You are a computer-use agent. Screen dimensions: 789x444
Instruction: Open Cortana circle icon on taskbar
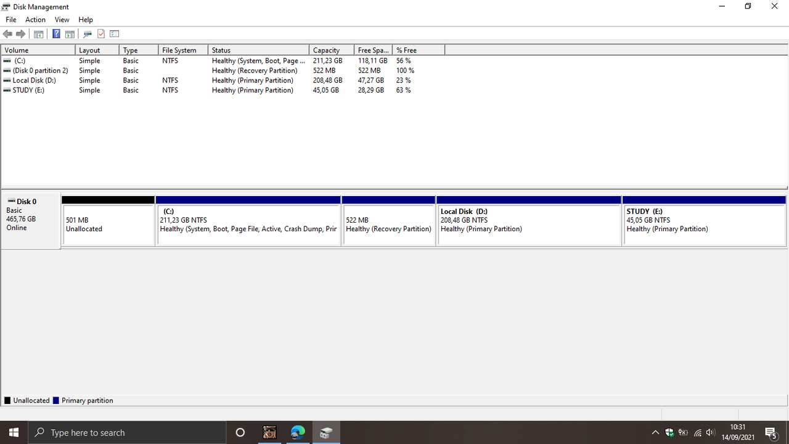click(x=240, y=432)
